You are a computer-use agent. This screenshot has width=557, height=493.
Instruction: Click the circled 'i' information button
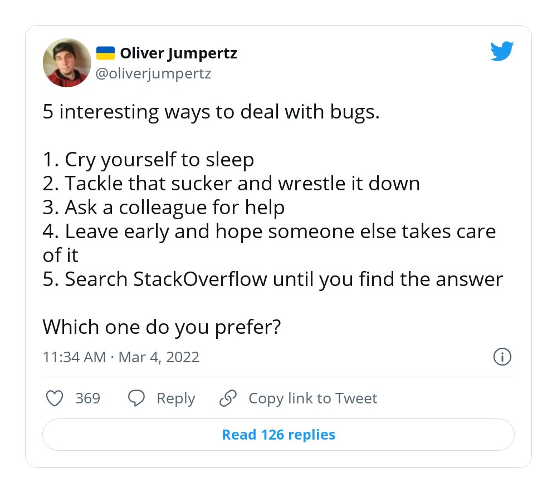(502, 357)
